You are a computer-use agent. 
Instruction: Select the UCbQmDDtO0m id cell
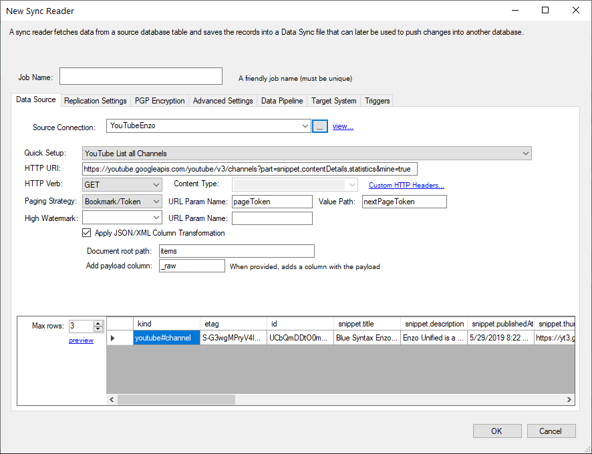300,338
